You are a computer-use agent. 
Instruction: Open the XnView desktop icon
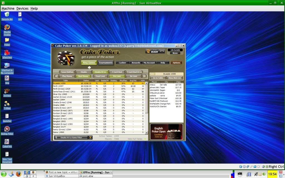tap(7, 91)
